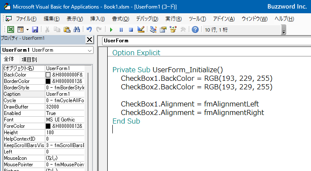Click the Cut scissors icon
The height and width of the screenshot is (171, 311).
tap(47, 29)
